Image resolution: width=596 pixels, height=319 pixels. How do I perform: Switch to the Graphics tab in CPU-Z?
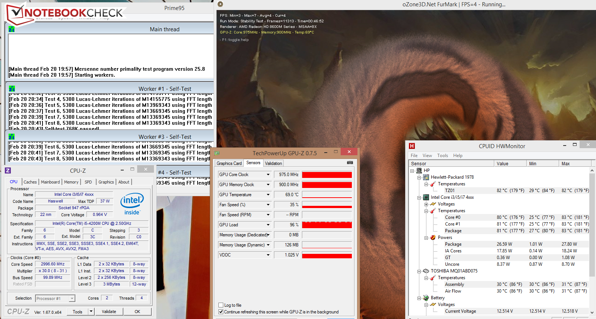[x=106, y=182]
